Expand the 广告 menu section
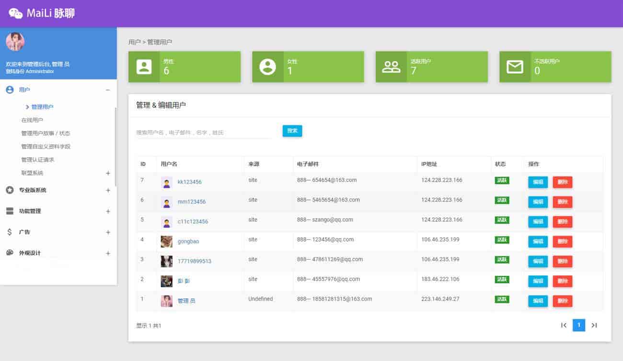The image size is (623, 361). tap(108, 232)
